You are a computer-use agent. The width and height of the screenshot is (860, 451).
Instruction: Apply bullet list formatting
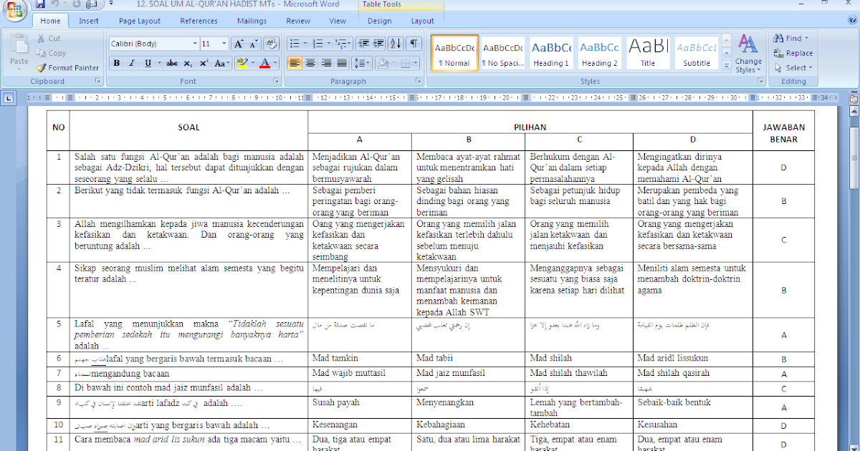pos(294,44)
